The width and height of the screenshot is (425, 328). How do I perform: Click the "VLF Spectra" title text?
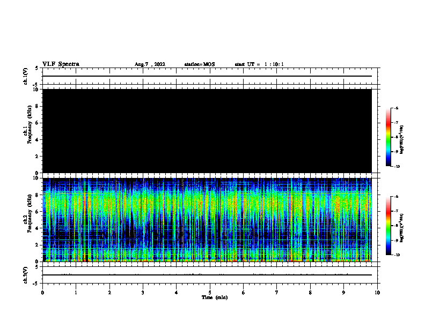(61, 64)
